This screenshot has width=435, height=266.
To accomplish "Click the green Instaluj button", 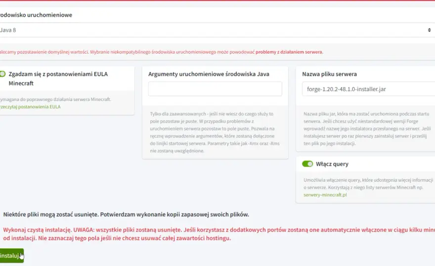I will 11,256.
